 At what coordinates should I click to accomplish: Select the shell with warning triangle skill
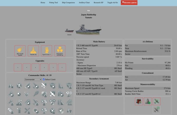[x=61, y=86]
